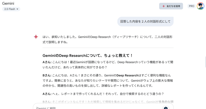The height and width of the screenshot is (109, 206).
Task: Click the page scrollbar thumb on the right edge
Action: (205, 62)
